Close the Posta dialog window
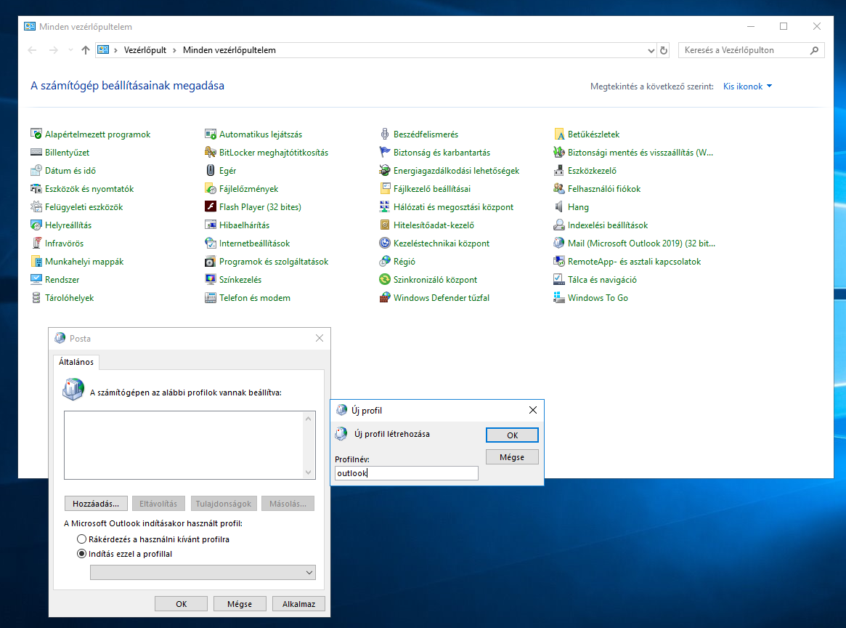This screenshot has height=628, width=846. pos(320,338)
